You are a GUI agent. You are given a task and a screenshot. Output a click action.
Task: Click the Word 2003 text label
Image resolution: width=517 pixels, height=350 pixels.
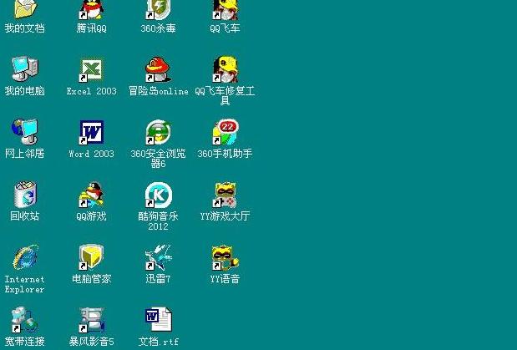(92, 154)
